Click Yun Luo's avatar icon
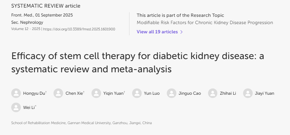The image size is (290, 135). pos(137,93)
